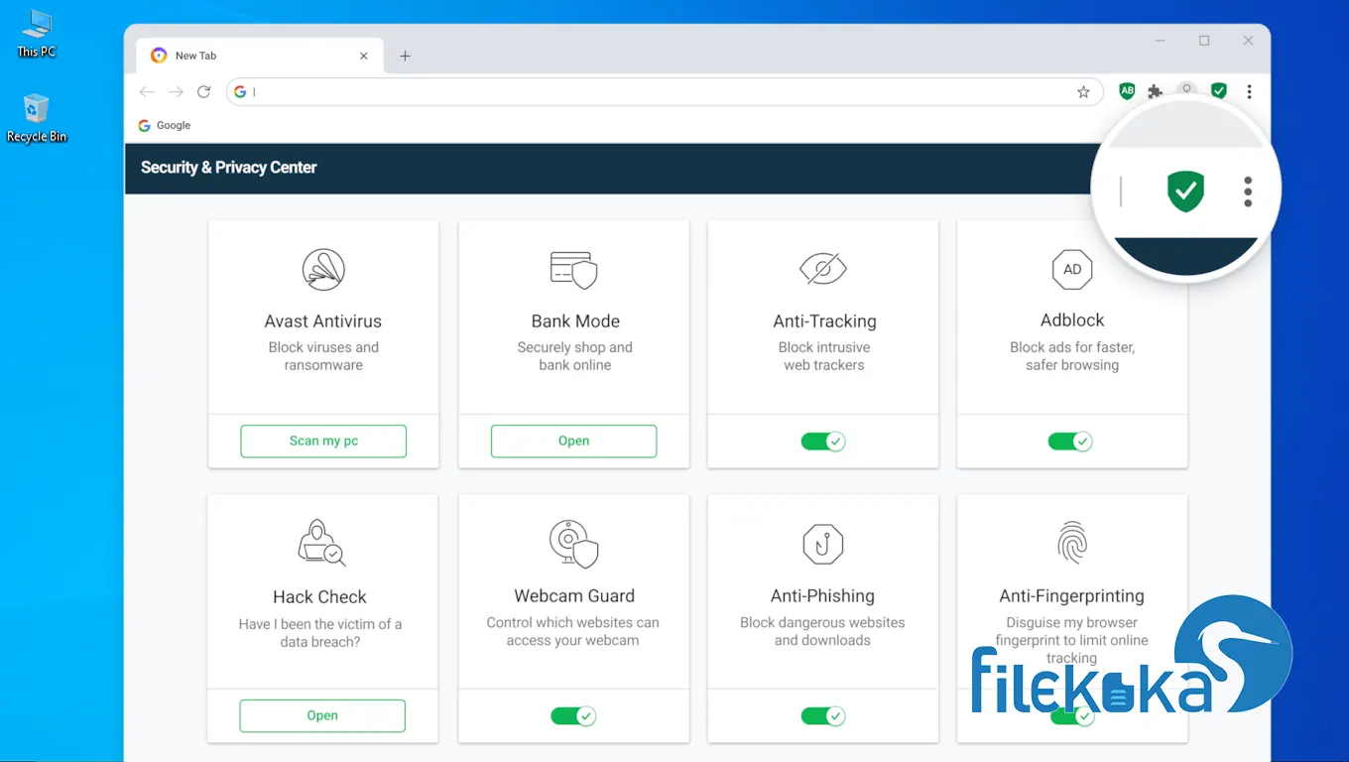Click 'Block viruses and ransomware' description
Image resolution: width=1349 pixels, height=762 pixels.
[323, 356]
